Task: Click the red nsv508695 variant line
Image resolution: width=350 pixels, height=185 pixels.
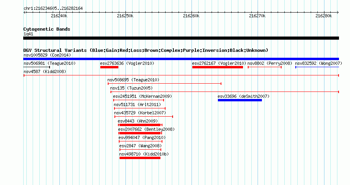Action: tap(164, 84)
